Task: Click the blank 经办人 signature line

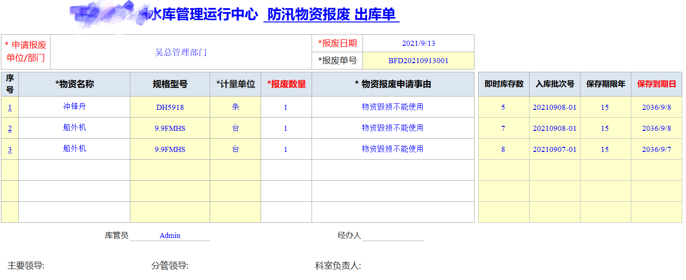Action: pyautogui.click(x=395, y=236)
